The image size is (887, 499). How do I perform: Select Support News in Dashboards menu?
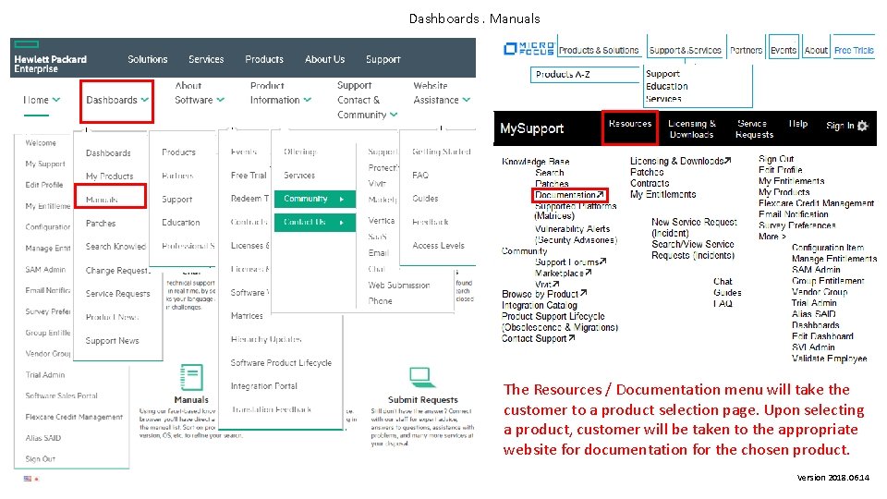(x=112, y=340)
